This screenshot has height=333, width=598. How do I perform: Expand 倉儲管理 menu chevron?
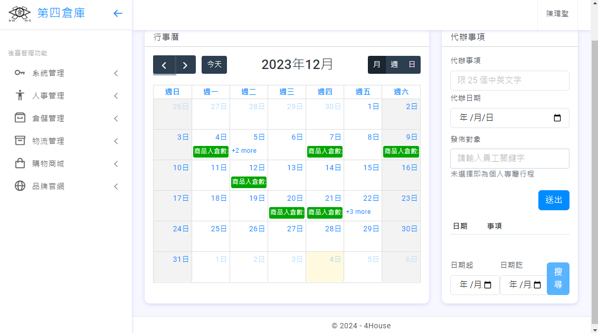pyautogui.click(x=116, y=119)
